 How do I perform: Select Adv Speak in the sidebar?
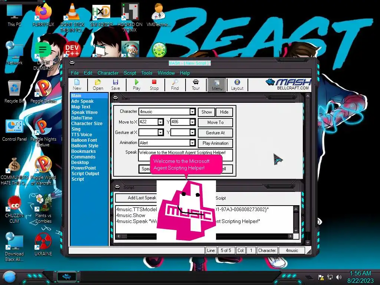coord(82,101)
